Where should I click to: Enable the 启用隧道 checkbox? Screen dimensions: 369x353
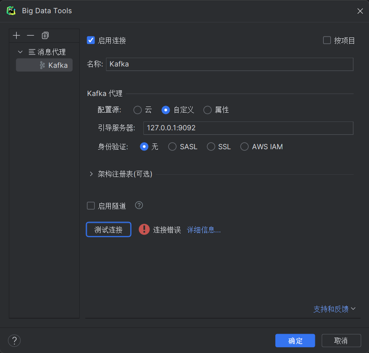point(91,206)
